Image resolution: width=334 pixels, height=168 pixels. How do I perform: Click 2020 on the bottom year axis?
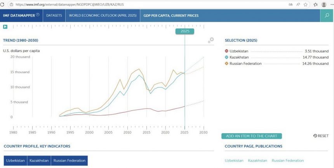click(165, 132)
